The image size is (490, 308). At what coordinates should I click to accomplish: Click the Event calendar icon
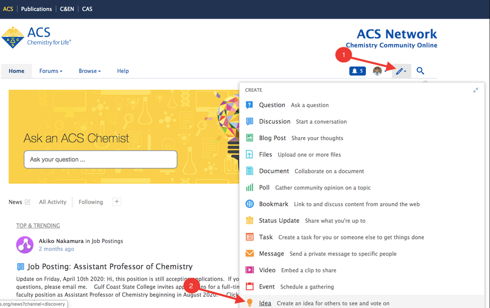point(250,286)
